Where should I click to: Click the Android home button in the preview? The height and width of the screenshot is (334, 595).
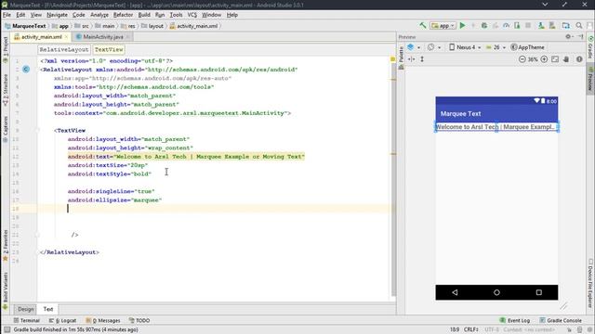click(x=496, y=292)
